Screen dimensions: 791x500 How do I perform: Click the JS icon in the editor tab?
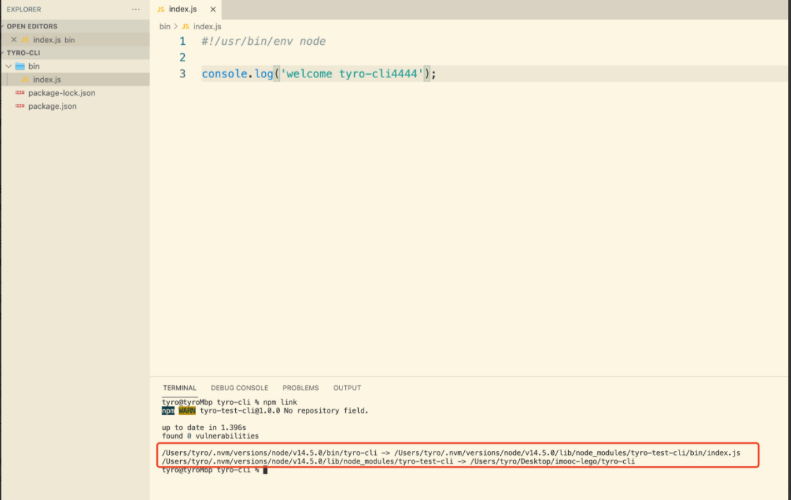coord(160,9)
